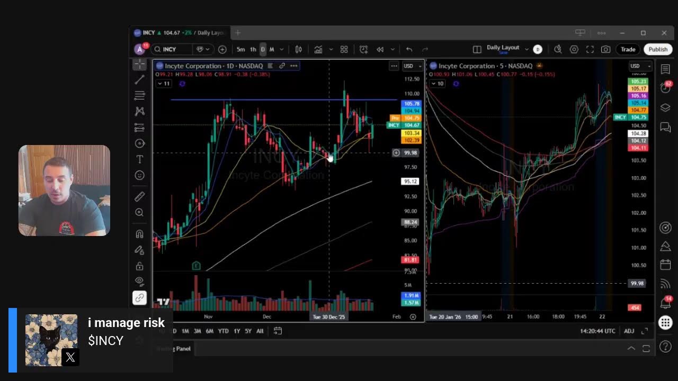Open the alerts clock panel
The height and width of the screenshot is (381, 678).
665,88
